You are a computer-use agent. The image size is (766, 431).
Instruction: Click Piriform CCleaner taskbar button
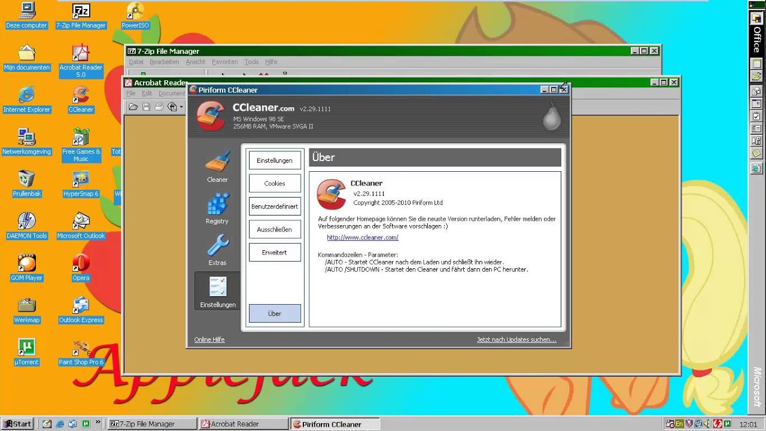click(x=335, y=424)
